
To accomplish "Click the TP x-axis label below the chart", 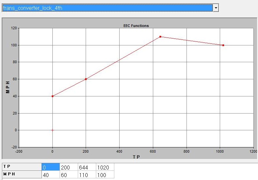I will [136, 157].
